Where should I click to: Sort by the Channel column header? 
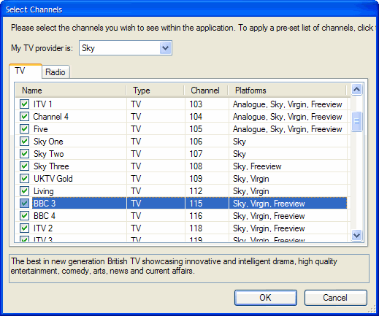(x=206, y=90)
